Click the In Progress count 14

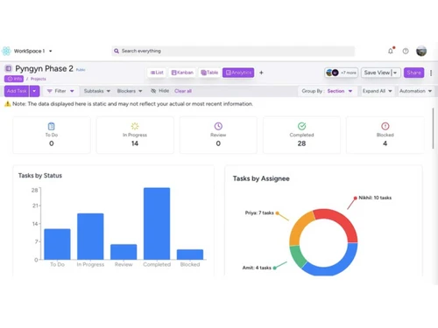[135, 143]
